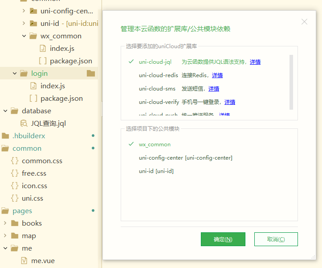Open 详情 link for uni-cloud-sms
The image size is (322, 268).
click(x=214, y=89)
